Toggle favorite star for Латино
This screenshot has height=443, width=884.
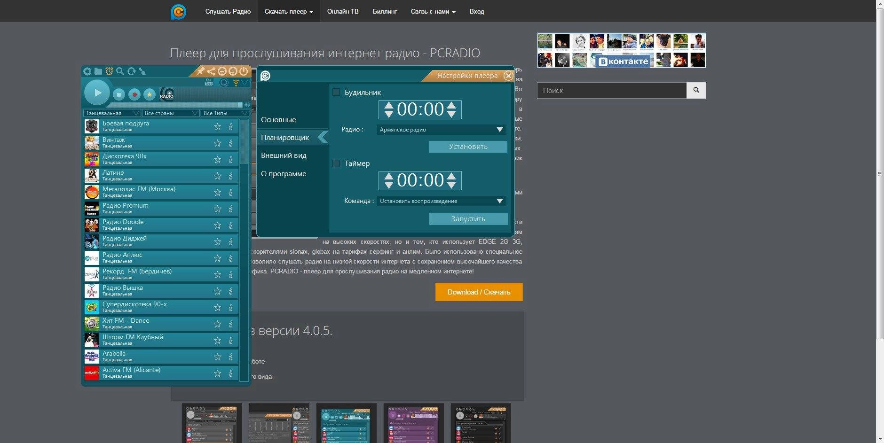(217, 176)
